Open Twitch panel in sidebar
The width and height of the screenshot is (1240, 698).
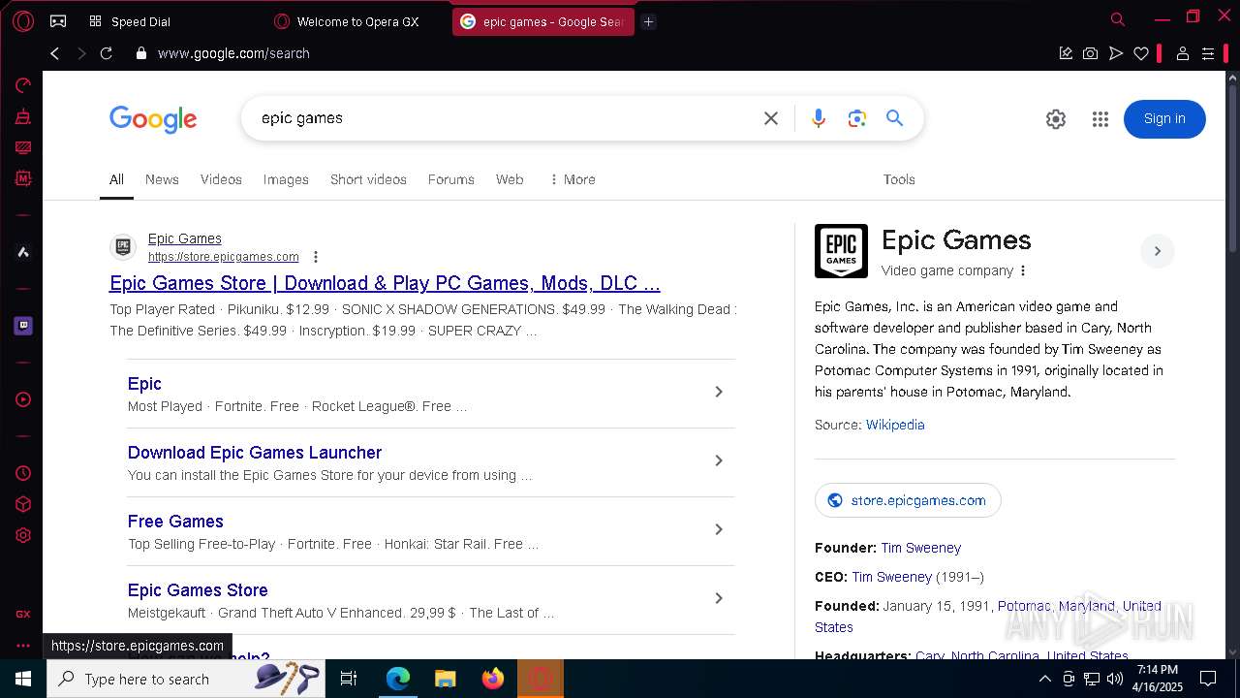(23, 326)
